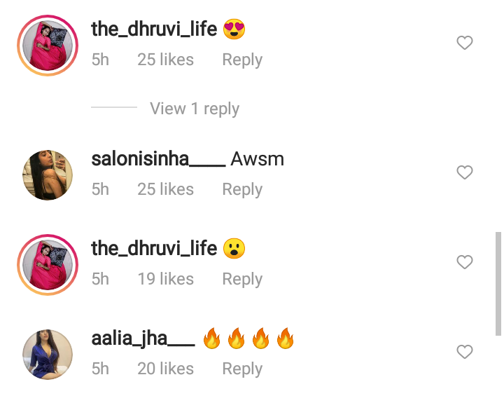Reply to the surprised emoji comment
The image size is (504, 410).
[x=242, y=280]
